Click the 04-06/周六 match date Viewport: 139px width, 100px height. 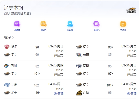click(x=129, y=84)
